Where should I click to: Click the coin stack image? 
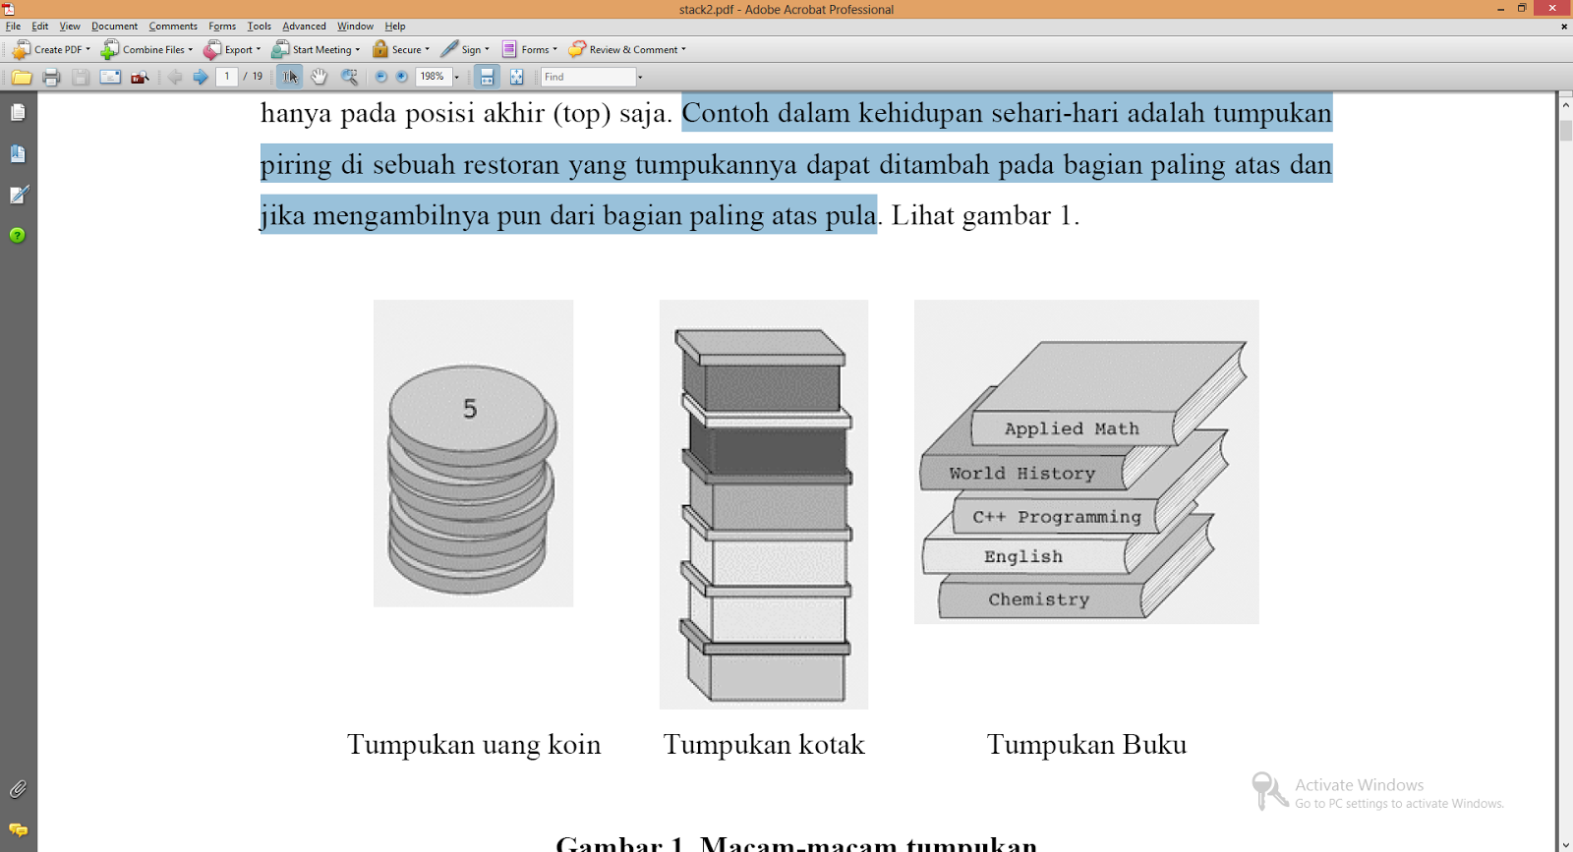coord(473,453)
